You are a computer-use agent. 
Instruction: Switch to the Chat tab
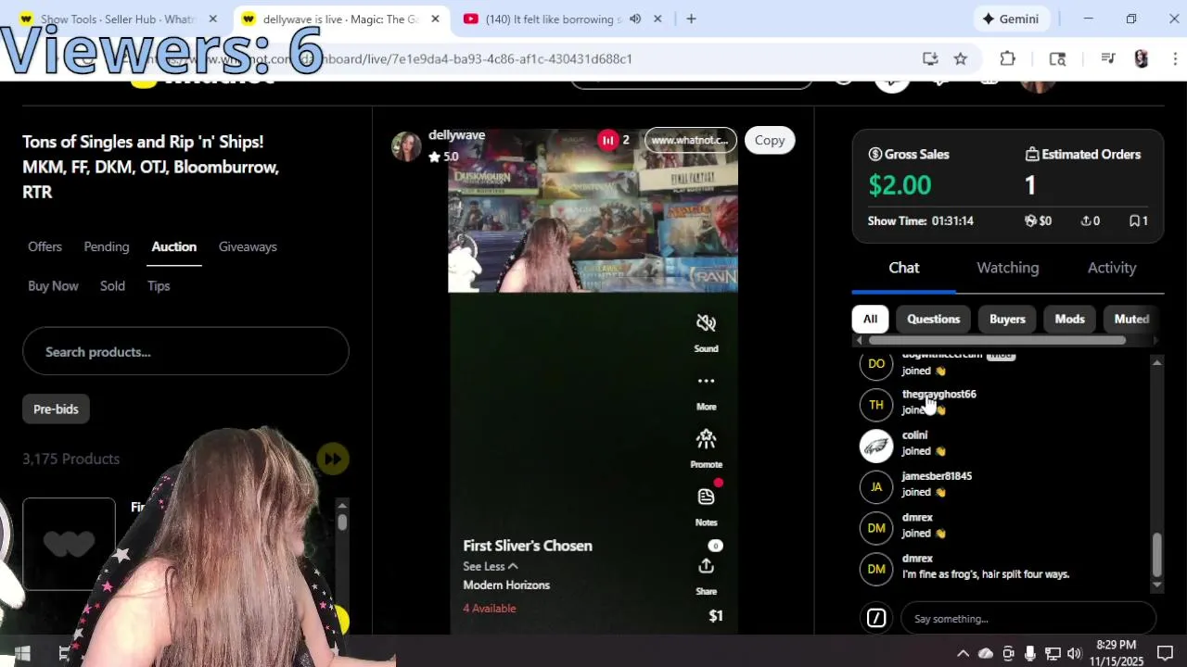click(904, 268)
